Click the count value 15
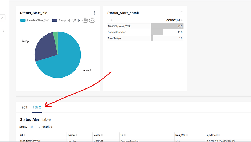The height and width of the screenshot is (142, 251). tap(181, 38)
